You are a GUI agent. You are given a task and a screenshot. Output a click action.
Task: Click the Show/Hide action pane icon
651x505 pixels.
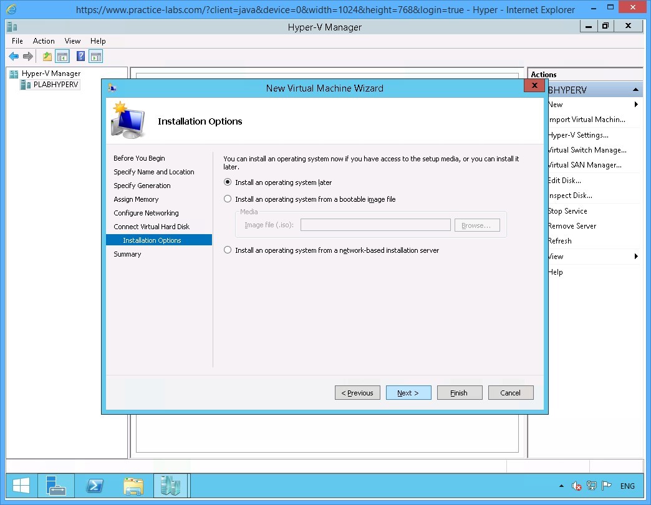tap(95, 56)
